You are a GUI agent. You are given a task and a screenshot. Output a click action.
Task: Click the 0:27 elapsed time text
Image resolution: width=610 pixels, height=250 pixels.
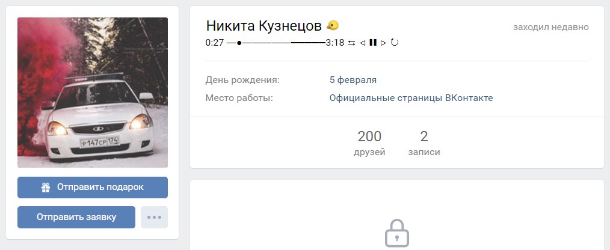coord(215,43)
